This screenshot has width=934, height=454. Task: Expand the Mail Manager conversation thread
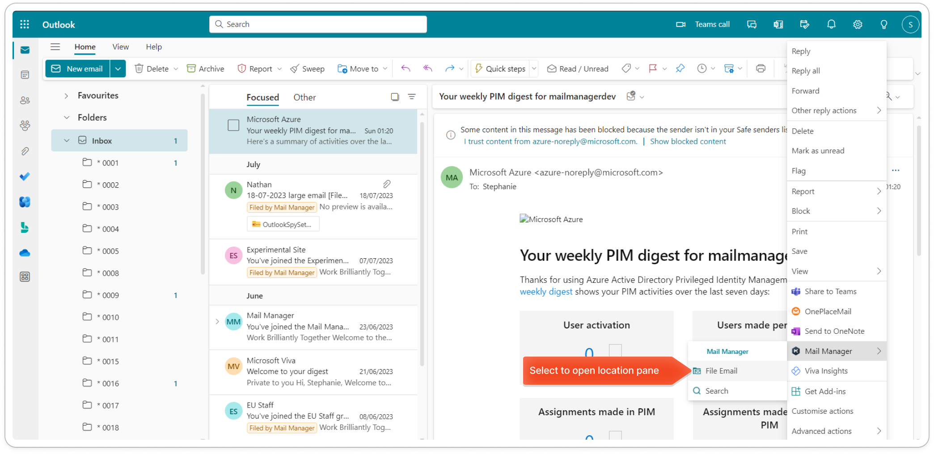(217, 322)
